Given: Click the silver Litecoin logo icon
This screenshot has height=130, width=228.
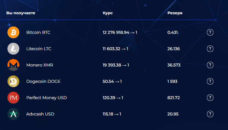Looking at the screenshot, I should (13, 49).
